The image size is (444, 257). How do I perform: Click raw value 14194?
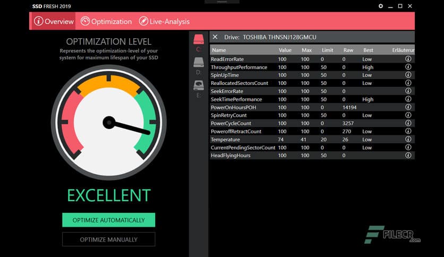tap(349, 107)
